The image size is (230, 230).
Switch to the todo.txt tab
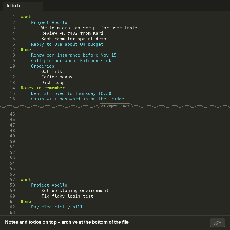pyautogui.click(x=23, y=6)
